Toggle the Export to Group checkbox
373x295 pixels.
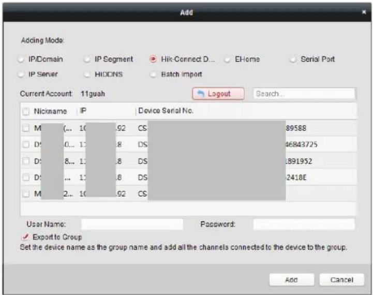(25, 237)
